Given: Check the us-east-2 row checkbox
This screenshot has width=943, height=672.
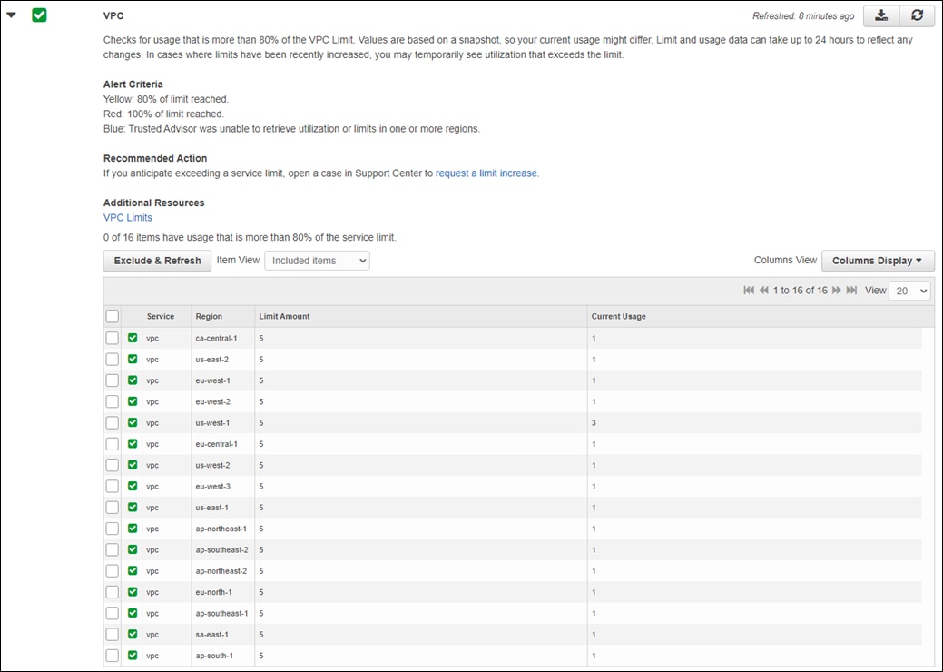Looking at the screenshot, I should pyautogui.click(x=113, y=360).
